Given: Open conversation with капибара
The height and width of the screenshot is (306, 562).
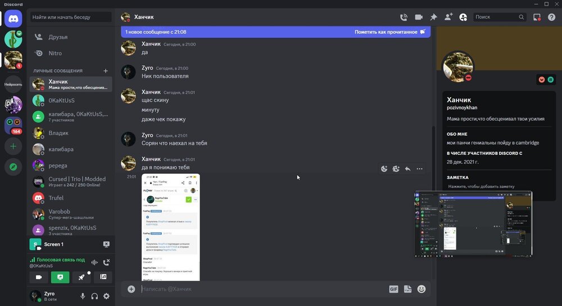Looking at the screenshot, I should tap(71, 149).
